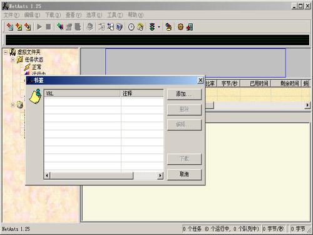The width and height of the screenshot is (313, 235).
Task: Open the 工具 menu
Action: click(x=115, y=15)
